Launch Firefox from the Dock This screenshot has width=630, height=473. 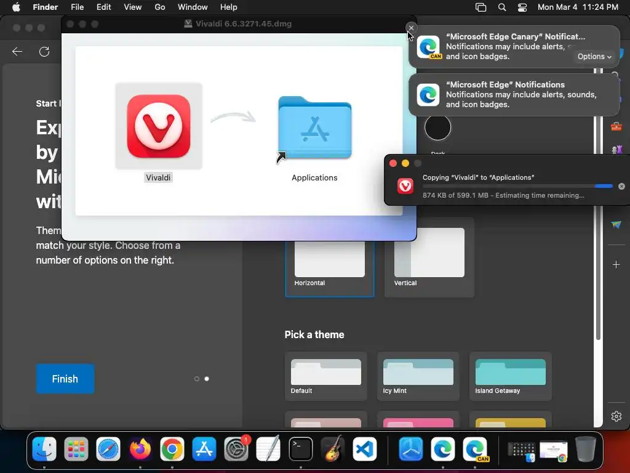140,449
